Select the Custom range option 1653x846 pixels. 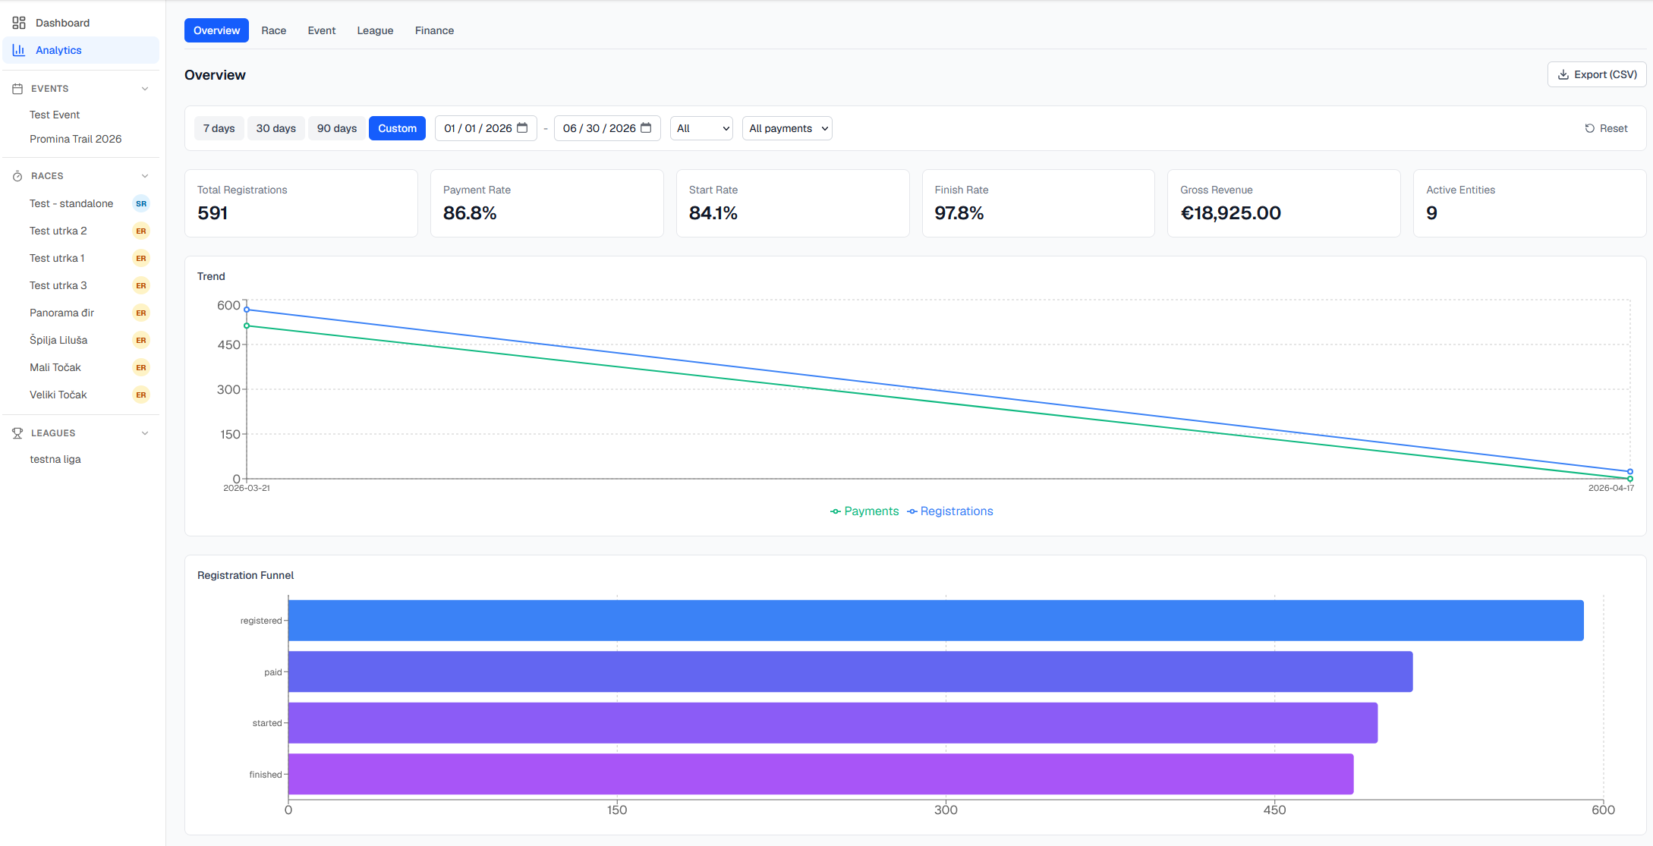(x=398, y=128)
